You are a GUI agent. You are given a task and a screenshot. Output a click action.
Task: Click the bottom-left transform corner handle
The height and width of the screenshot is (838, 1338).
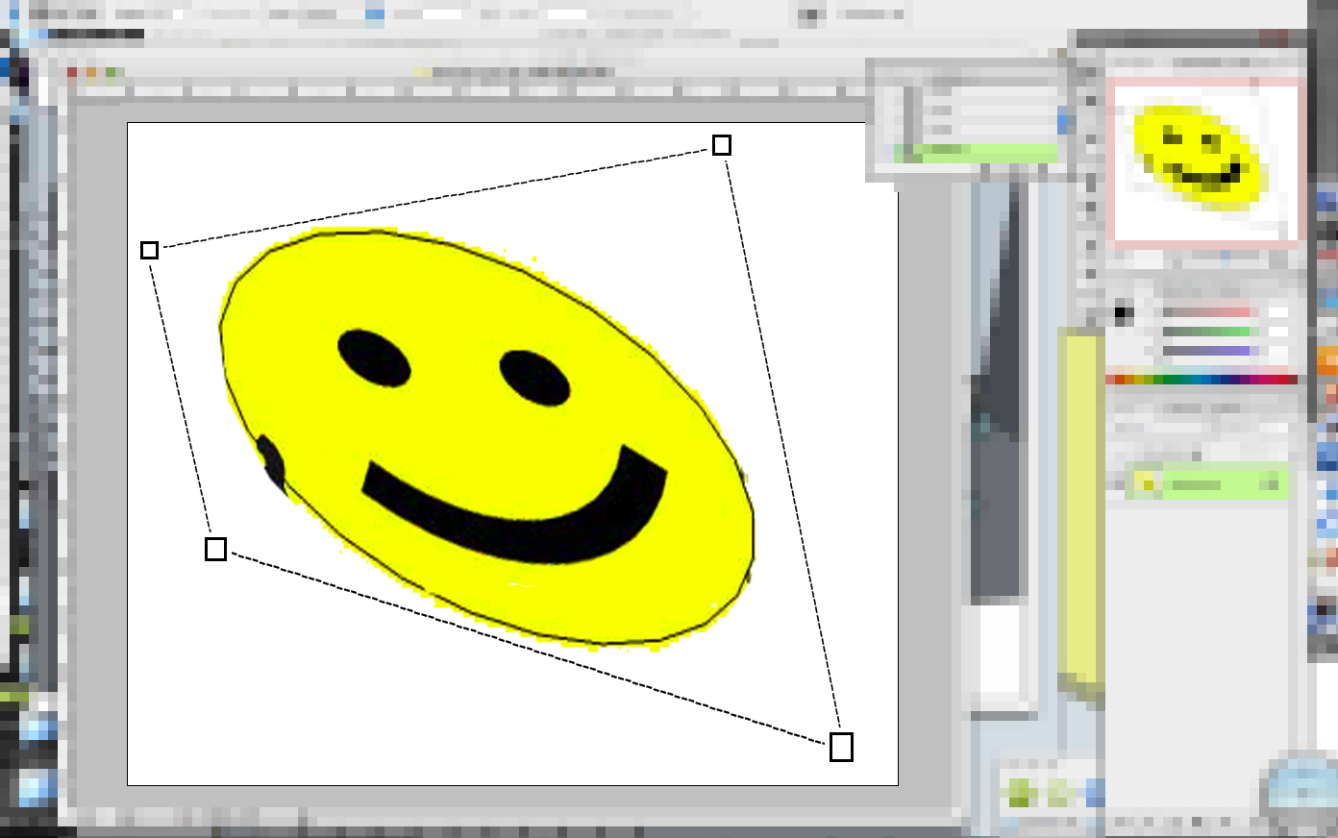pos(216,549)
